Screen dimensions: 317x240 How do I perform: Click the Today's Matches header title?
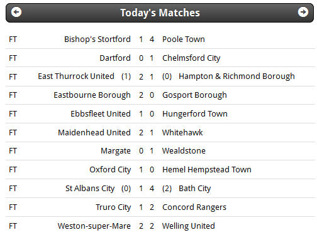[160, 13]
